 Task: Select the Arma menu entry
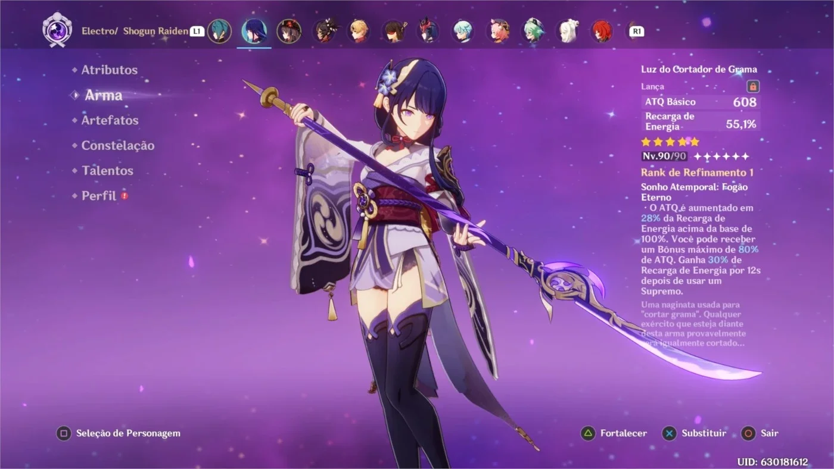[104, 95]
